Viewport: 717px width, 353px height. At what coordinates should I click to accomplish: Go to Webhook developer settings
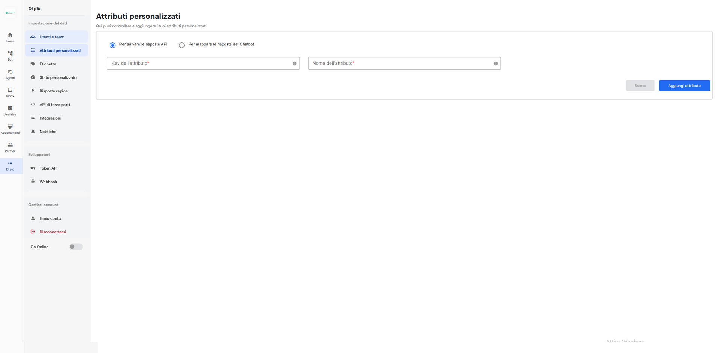[48, 182]
